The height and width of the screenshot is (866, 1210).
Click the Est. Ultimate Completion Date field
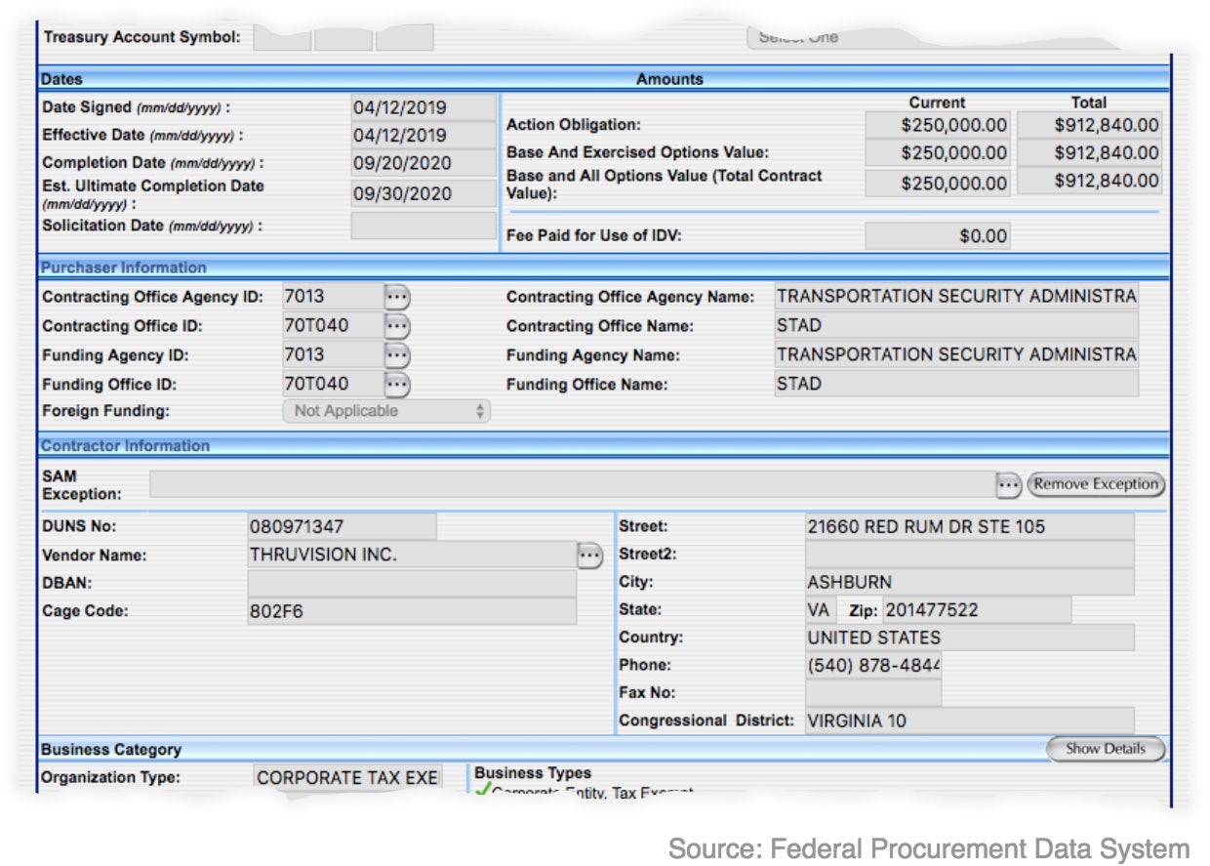(423, 193)
